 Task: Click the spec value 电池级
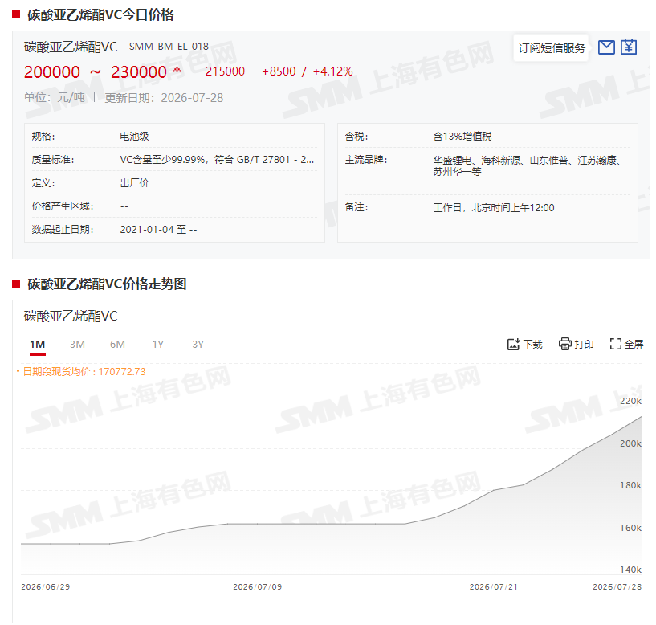point(134,137)
